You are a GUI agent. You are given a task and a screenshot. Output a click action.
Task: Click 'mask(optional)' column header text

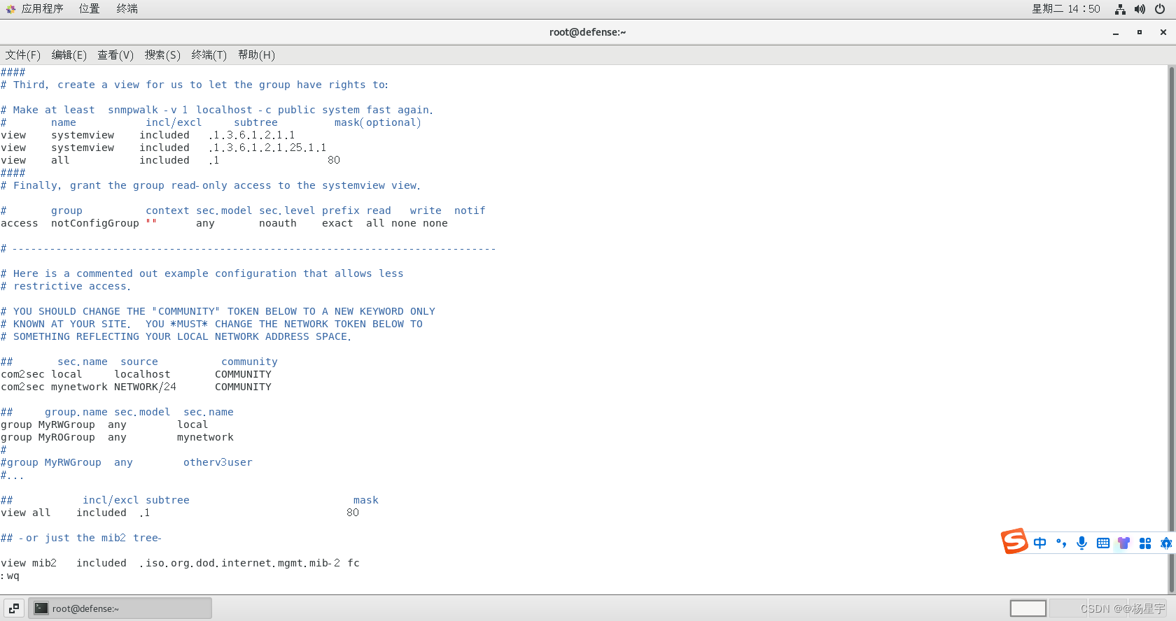378,122
